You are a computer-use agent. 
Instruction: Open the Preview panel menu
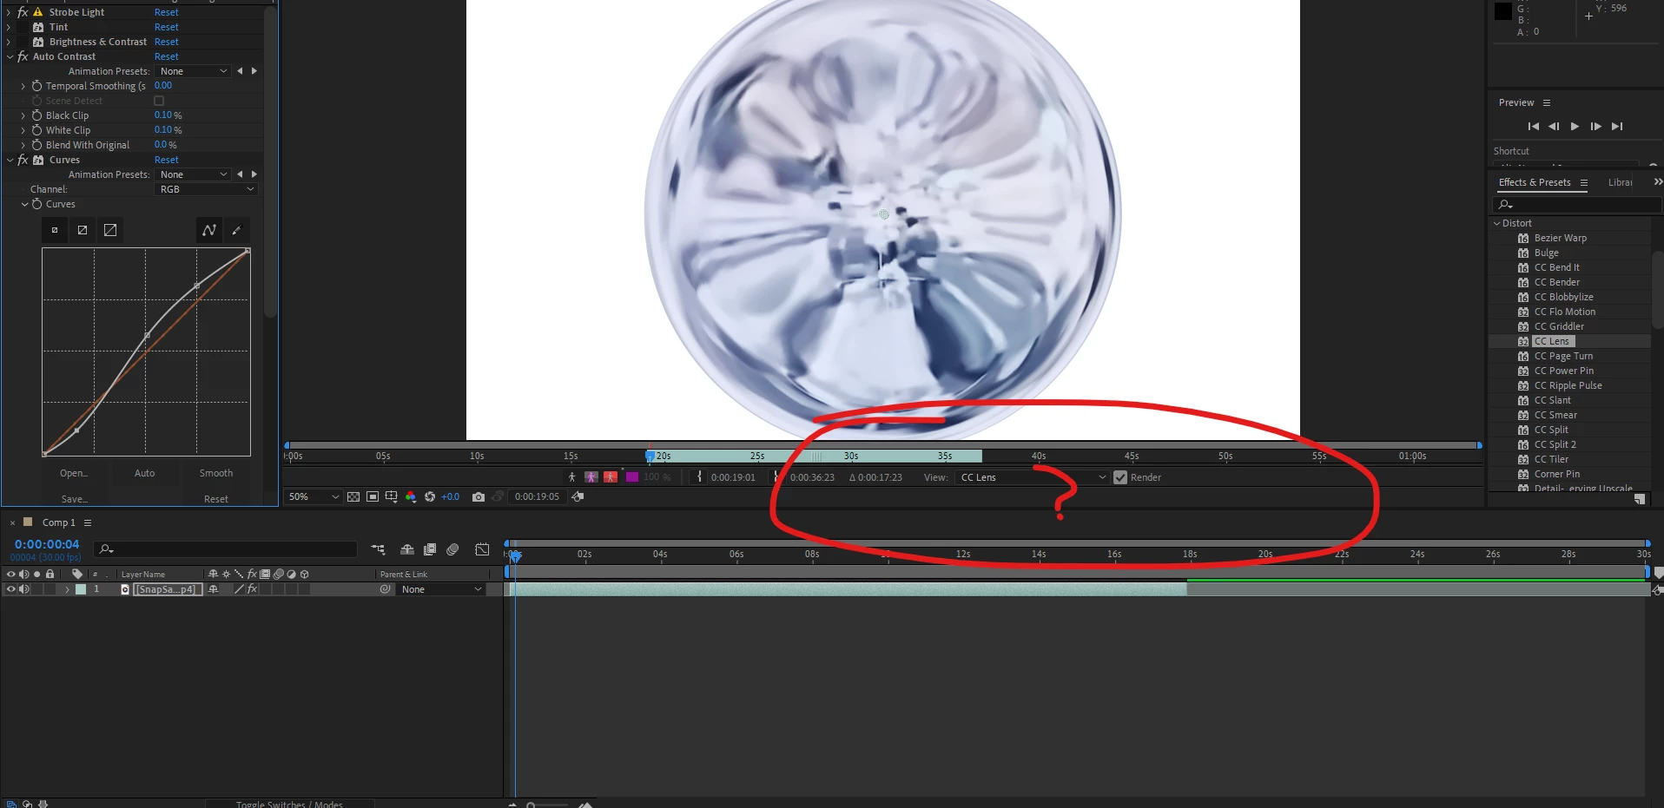click(1546, 102)
